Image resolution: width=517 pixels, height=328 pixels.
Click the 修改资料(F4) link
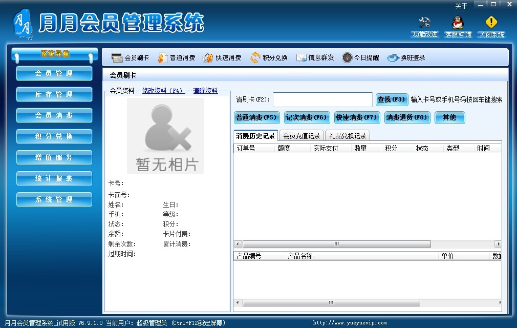163,91
